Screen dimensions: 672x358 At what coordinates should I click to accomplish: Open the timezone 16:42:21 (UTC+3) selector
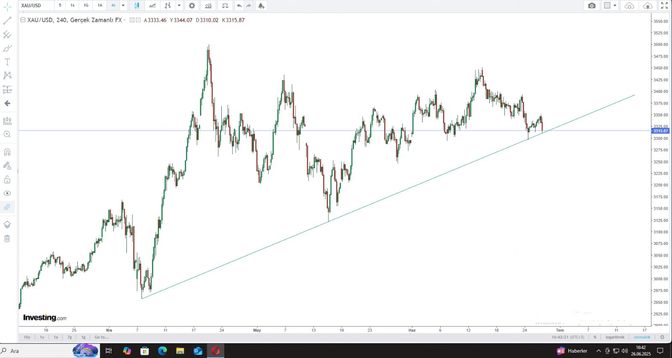(568, 337)
